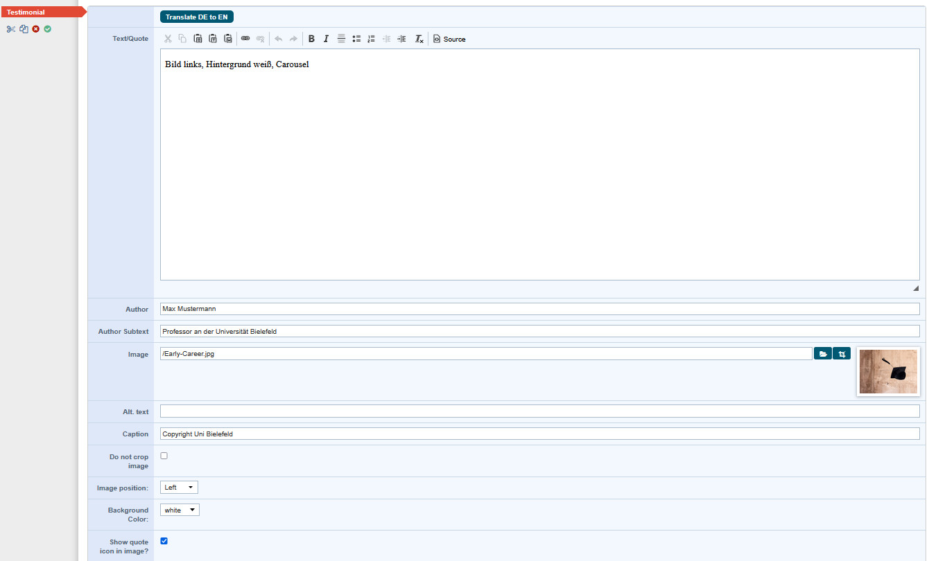Toggle bold formatting in the editor toolbar
929x561 pixels.
(x=311, y=39)
